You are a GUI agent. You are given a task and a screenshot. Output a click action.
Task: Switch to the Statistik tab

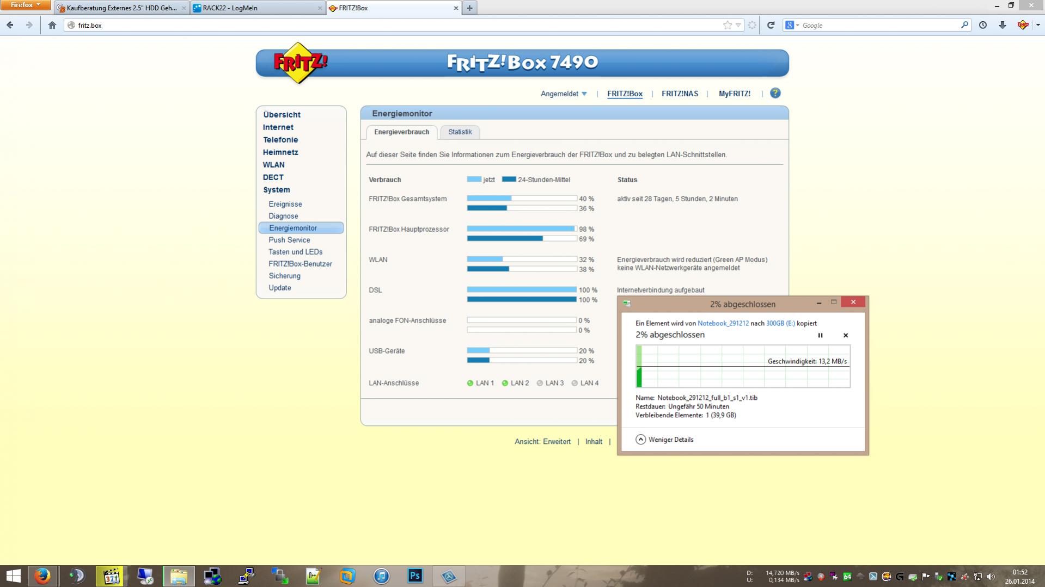(460, 132)
